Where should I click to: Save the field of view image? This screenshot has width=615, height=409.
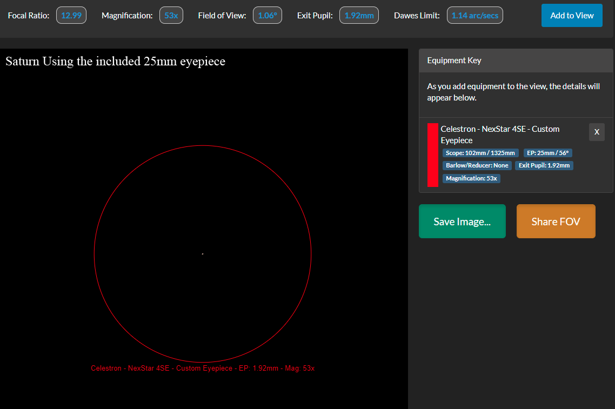click(x=462, y=222)
